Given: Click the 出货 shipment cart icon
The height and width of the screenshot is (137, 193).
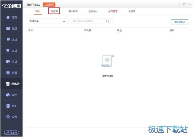Looking at the screenshot, I should point(8,51).
